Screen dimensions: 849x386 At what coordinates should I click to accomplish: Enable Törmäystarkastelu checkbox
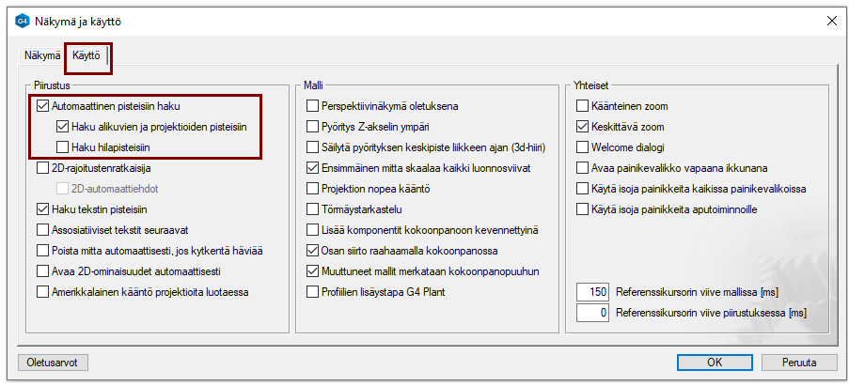(x=313, y=209)
